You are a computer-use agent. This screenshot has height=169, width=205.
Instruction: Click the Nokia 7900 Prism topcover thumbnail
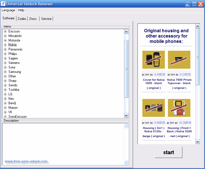[x=179, y=60]
